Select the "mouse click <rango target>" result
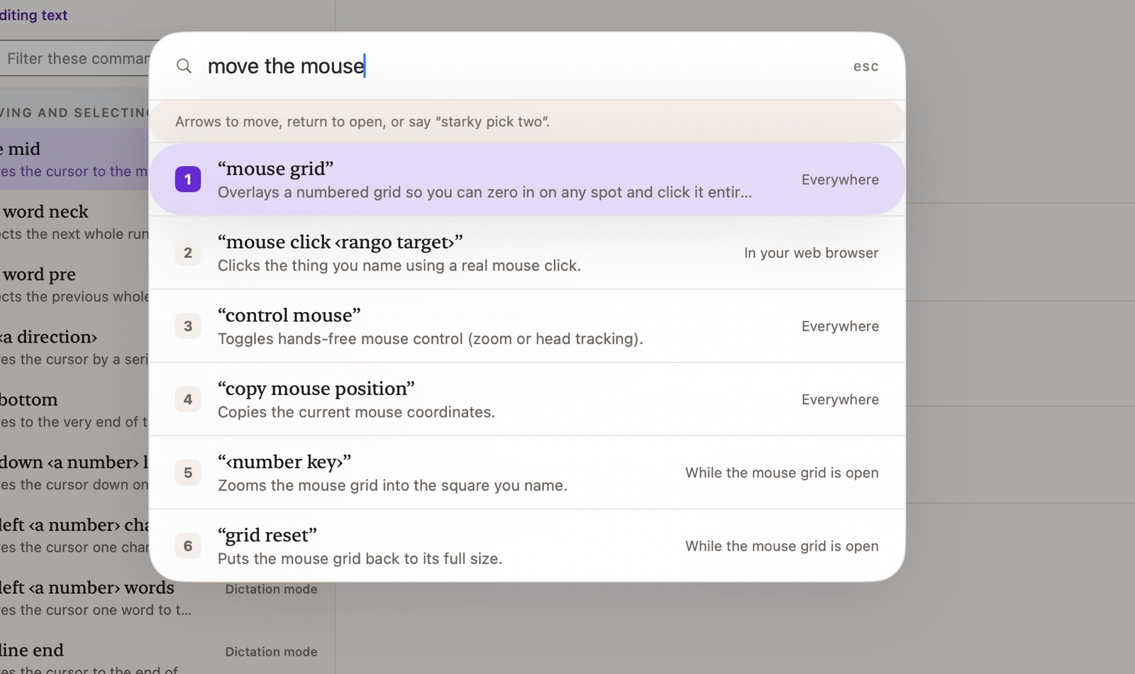Screen dimensions: 1135x674 527,253
